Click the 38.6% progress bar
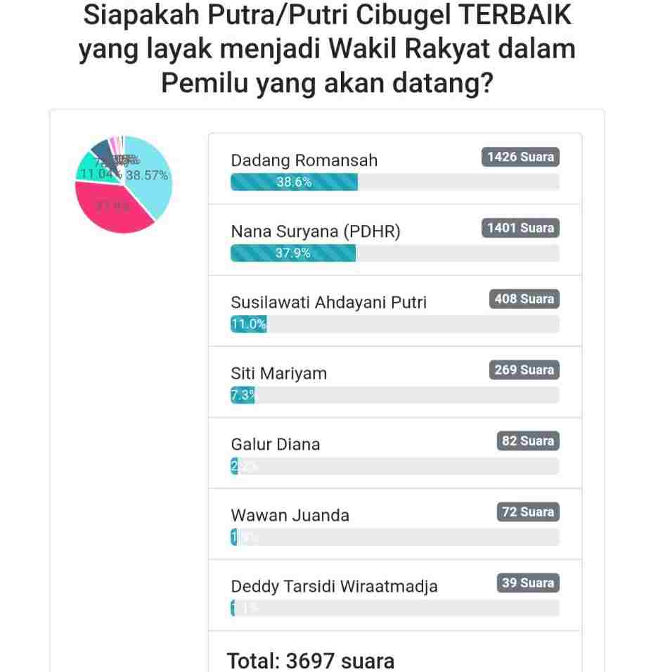Screen dimensions: 651x672 (395, 182)
